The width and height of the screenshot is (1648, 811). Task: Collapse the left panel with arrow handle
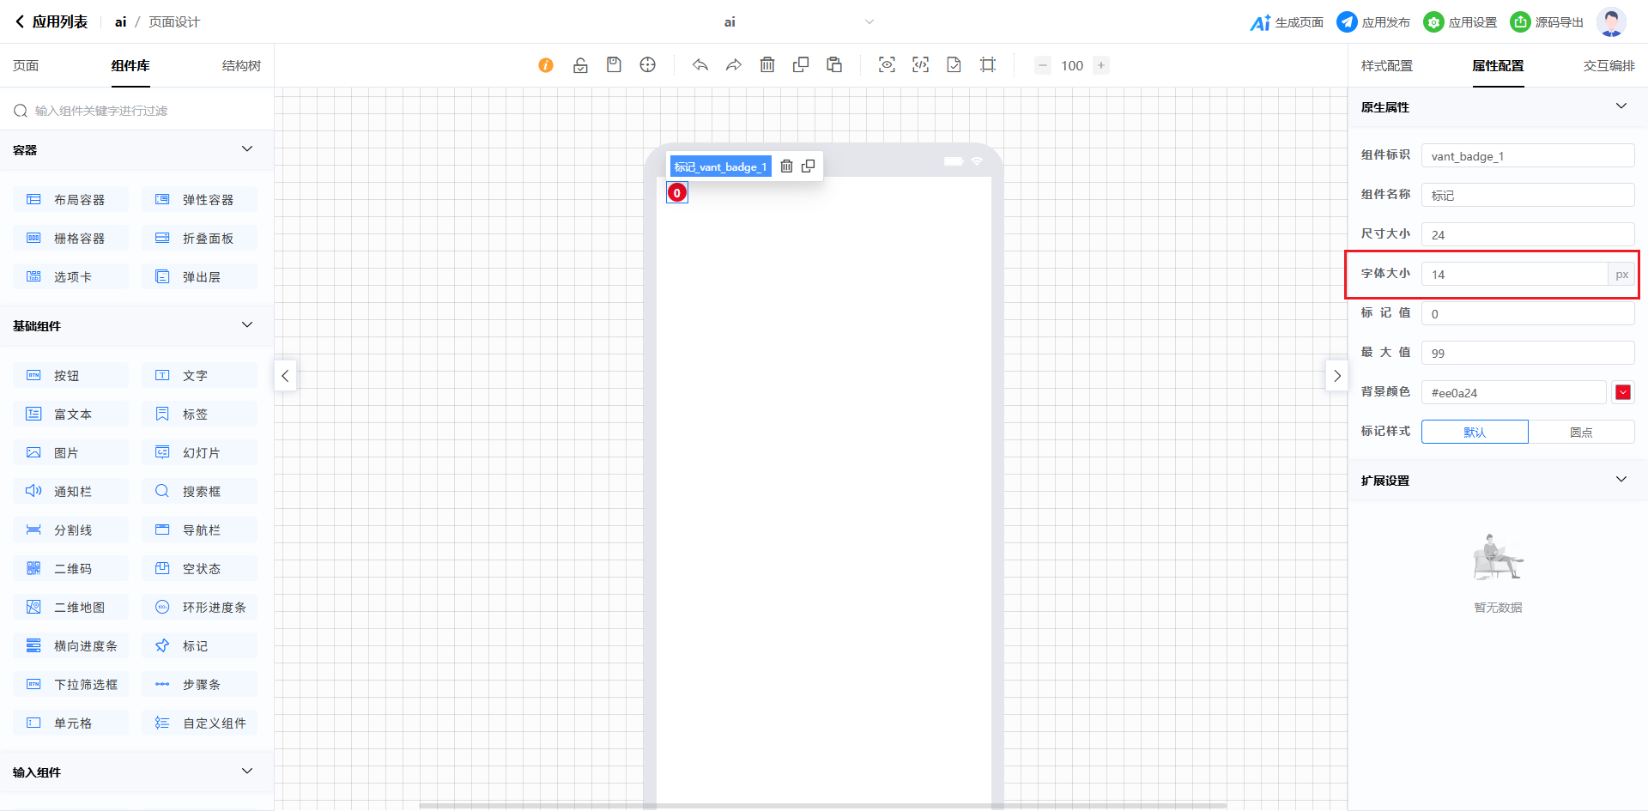(x=285, y=376)
